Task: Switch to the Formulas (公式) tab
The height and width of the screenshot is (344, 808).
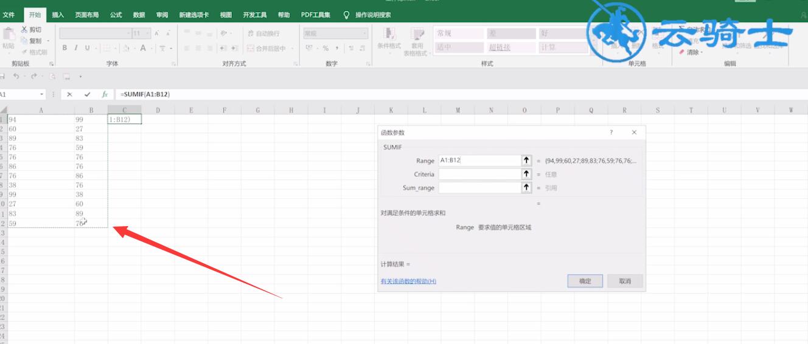Action: 116,15
